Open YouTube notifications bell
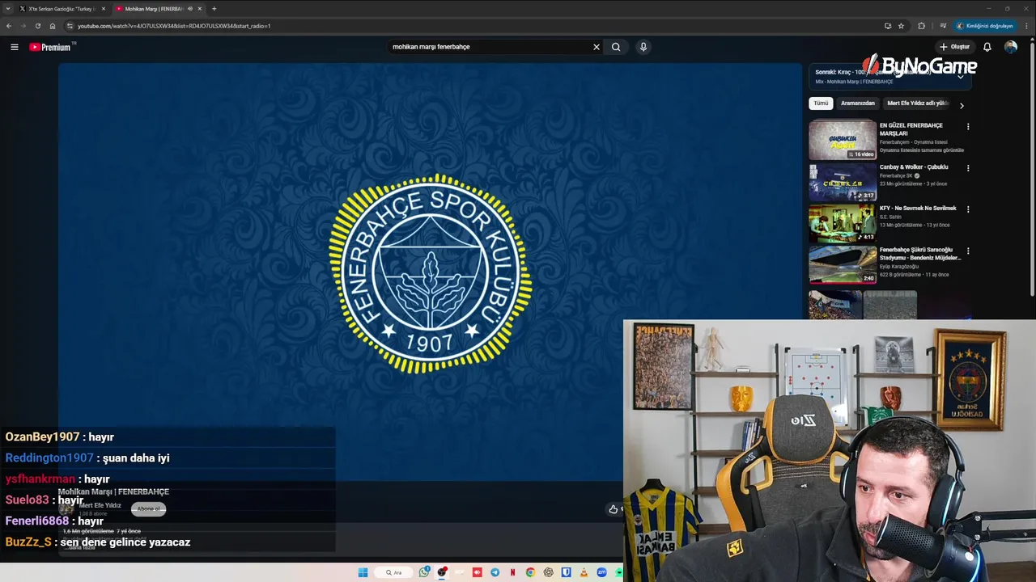The image size is (1036, 582). [987, 47]
